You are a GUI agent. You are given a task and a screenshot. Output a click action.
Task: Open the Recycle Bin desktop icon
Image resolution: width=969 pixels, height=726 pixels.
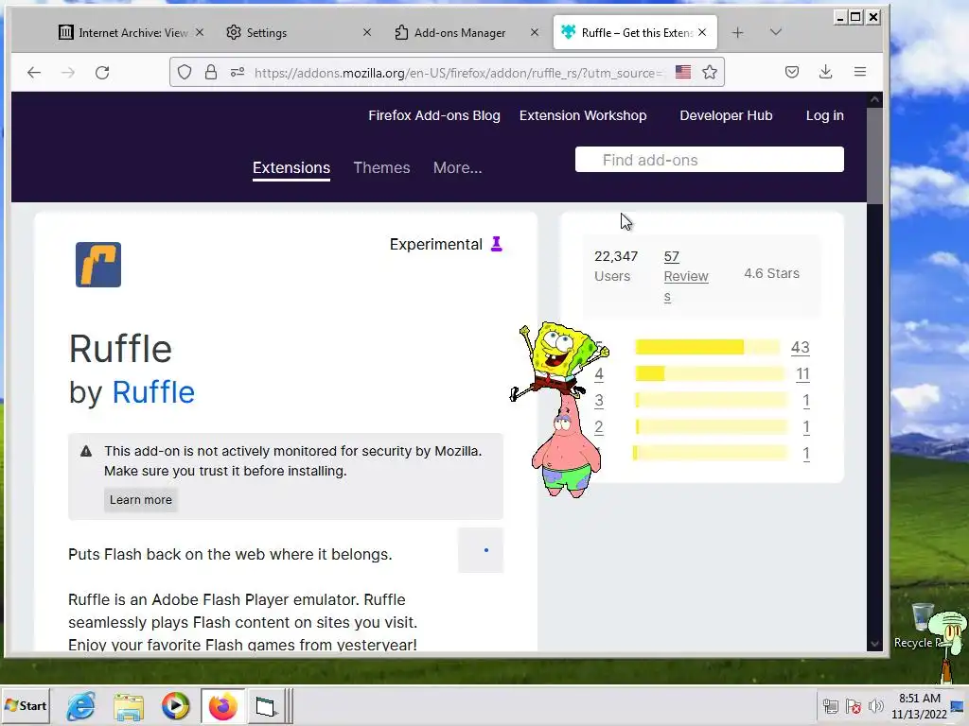click(x=923, y=625)
